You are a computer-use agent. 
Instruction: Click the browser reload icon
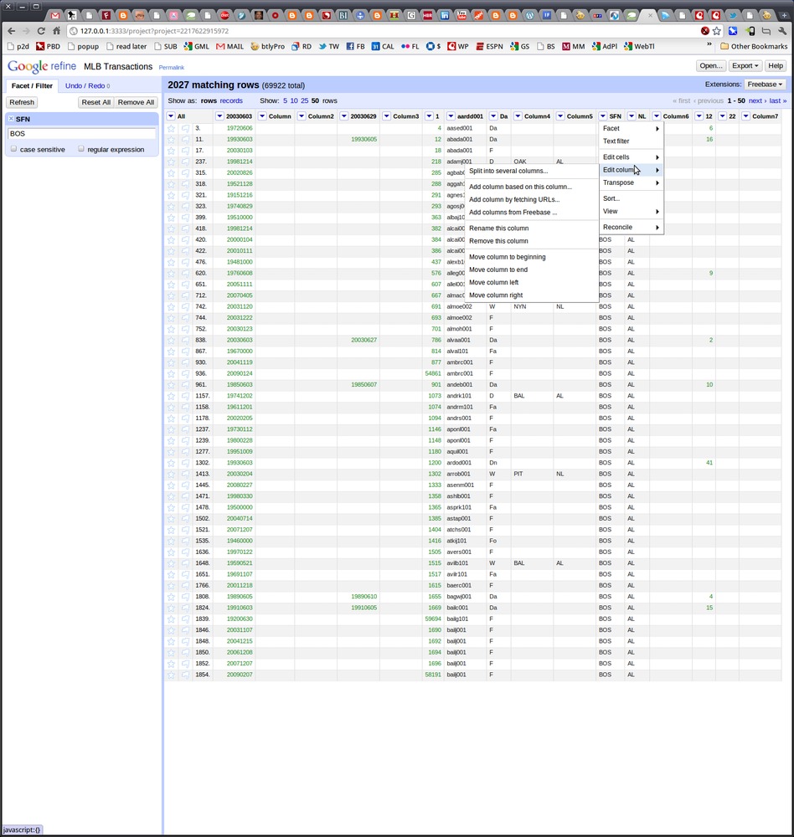click(x=40, y=31)
